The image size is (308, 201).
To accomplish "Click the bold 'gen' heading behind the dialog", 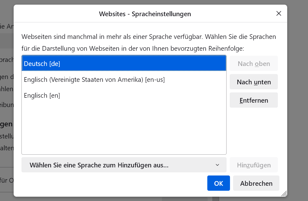I will click(x=6, y=124).
